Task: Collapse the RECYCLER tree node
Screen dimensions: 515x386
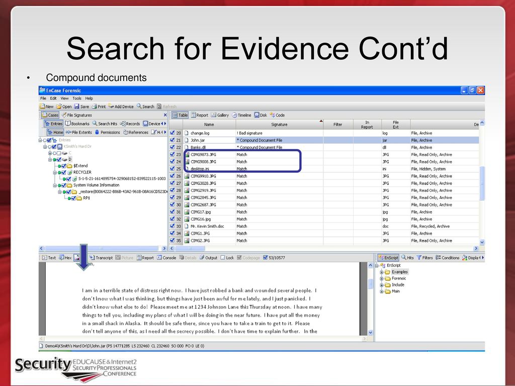Action: (55, 172)
